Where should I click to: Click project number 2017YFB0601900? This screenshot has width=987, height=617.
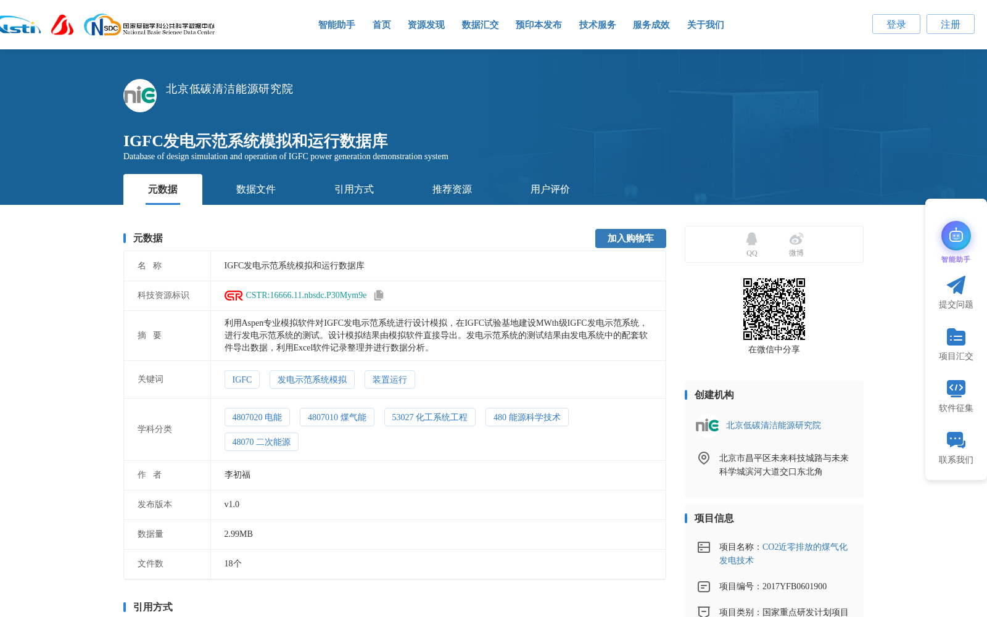795,587
